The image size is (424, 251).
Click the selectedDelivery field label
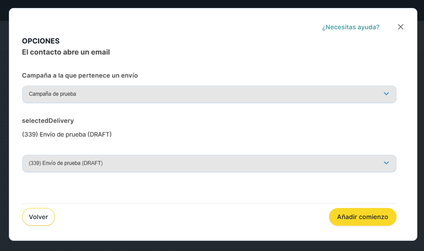(x=48, y=121)
